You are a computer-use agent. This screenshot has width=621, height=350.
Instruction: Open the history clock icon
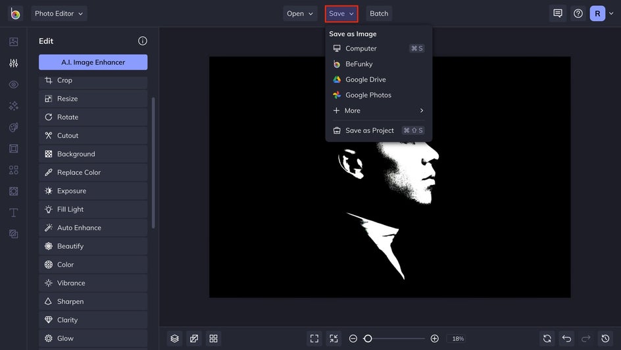[605, 339]
